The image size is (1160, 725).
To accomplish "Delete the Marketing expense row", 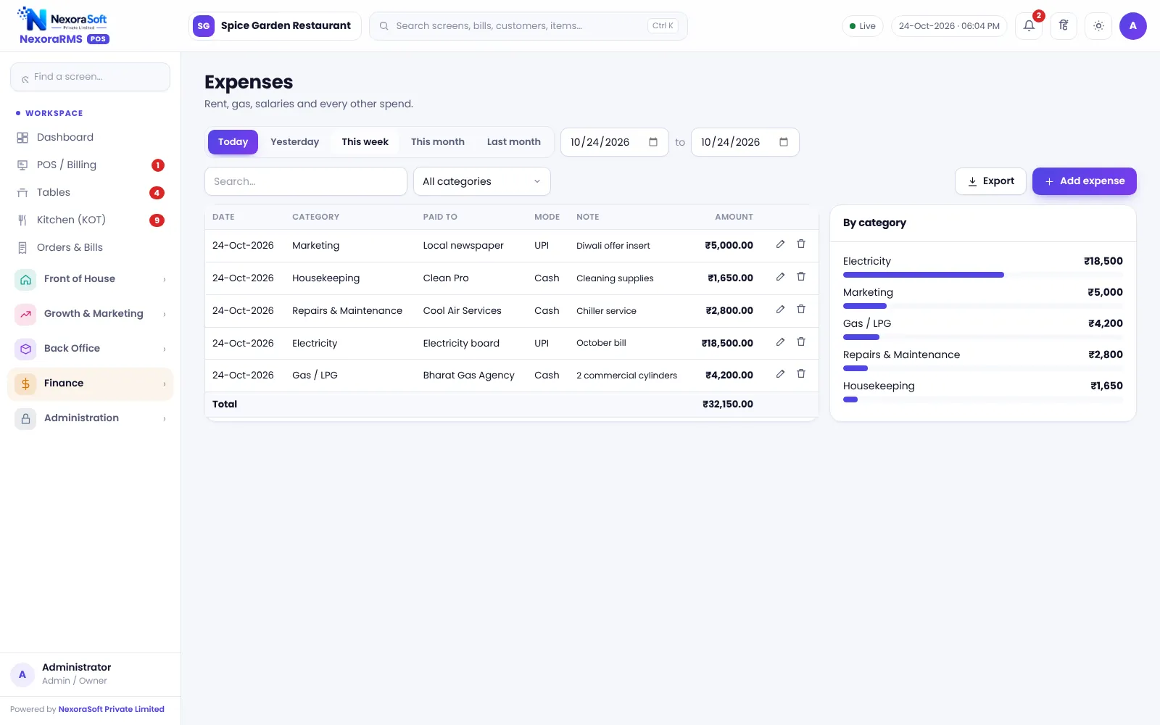I will click(x=801, y=244).
